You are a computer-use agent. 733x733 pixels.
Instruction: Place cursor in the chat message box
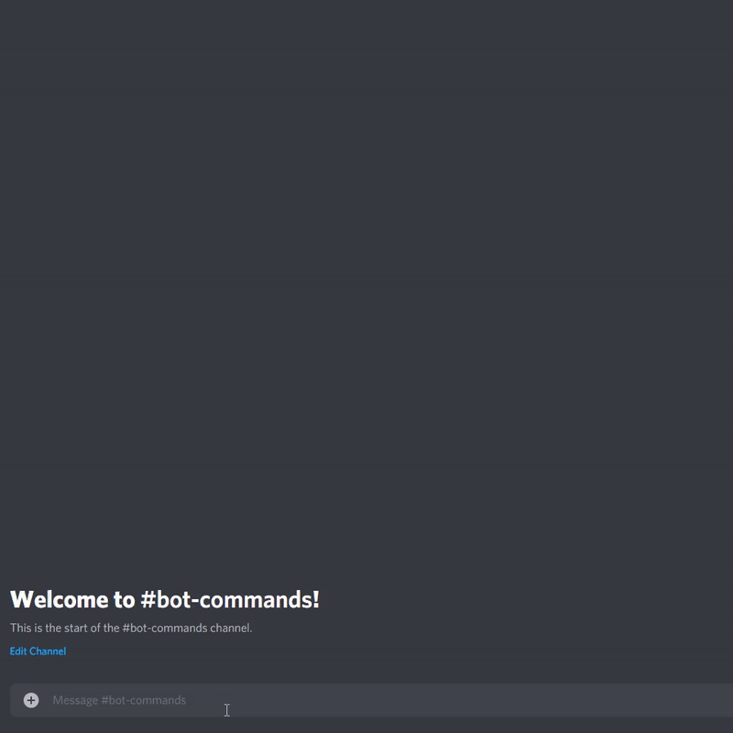(372, 700)
